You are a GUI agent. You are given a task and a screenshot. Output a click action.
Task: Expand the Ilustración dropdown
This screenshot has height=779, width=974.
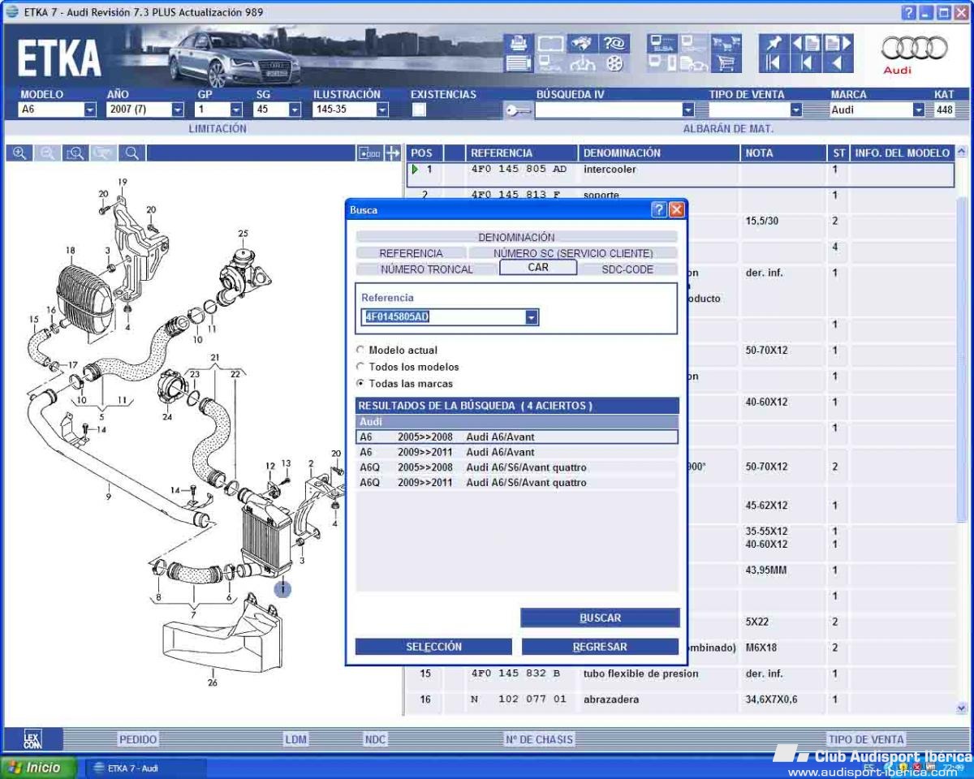point(382,110)
